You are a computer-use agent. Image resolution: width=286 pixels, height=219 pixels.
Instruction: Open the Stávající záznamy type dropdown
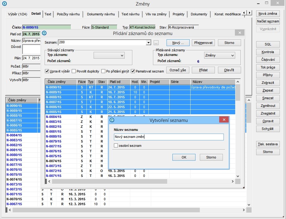[x=122, y=56]
